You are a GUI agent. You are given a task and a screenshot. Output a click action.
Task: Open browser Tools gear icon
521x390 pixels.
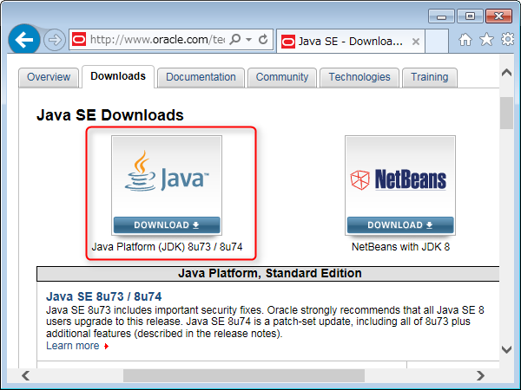click(508, 40)
